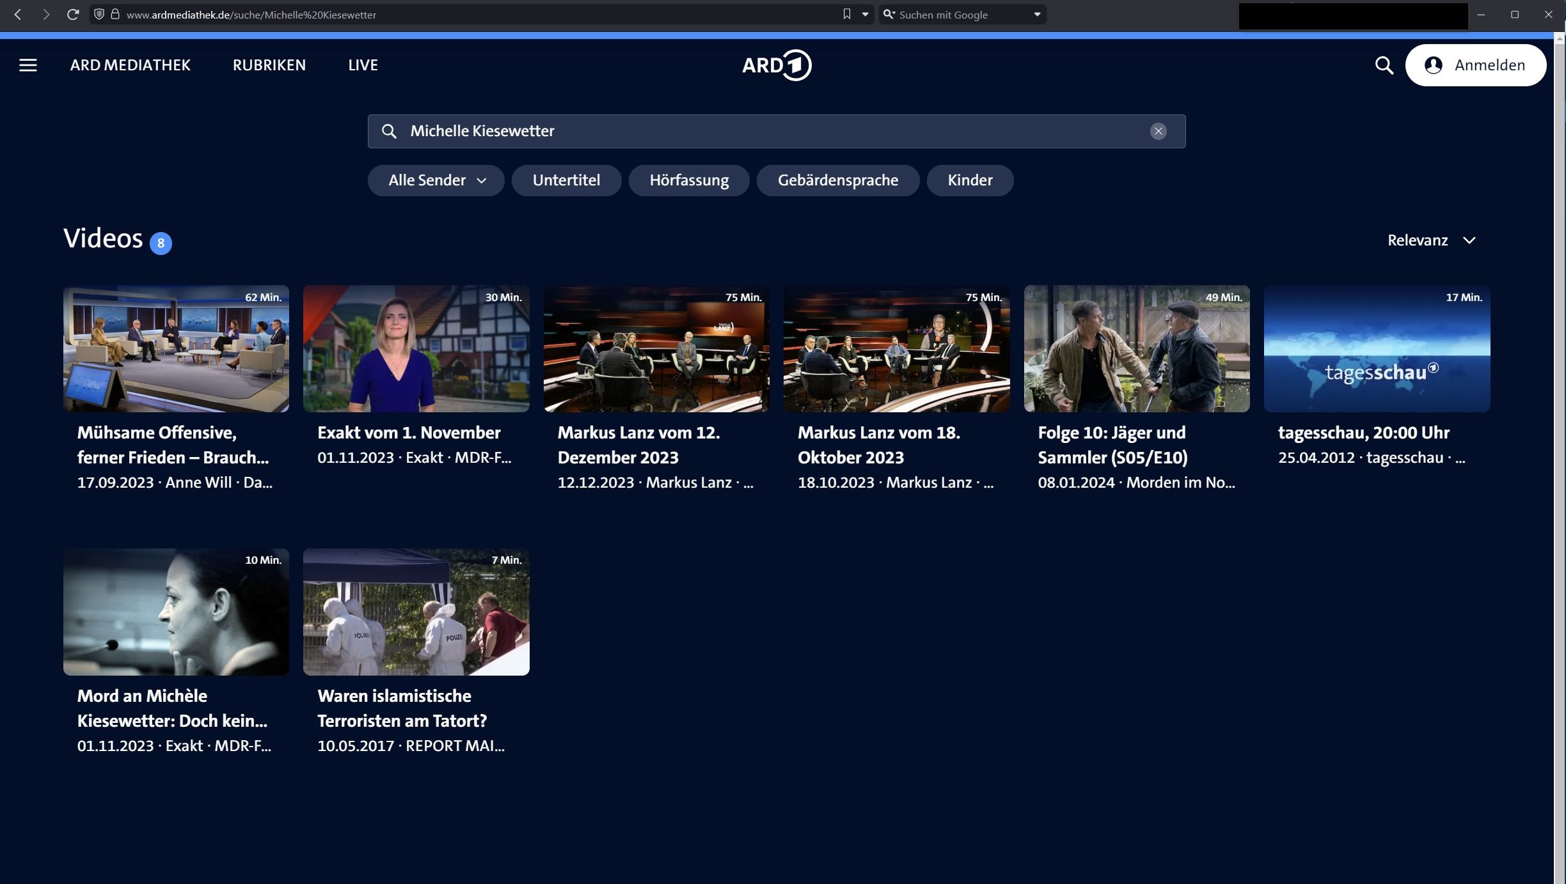Screen dimensions: 1566x884
Task: Toggle the Hörfassung filter
Action: pos(689,180)
